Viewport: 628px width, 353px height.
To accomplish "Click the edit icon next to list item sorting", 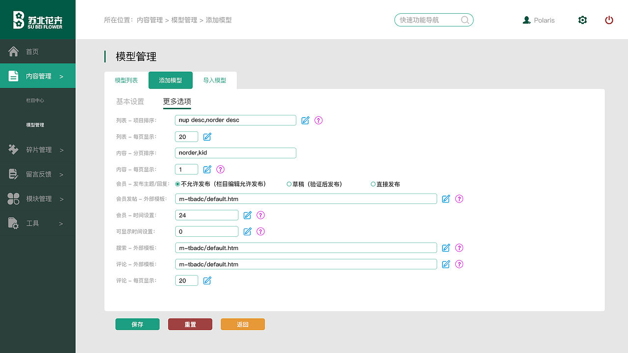I will point(305,120).
